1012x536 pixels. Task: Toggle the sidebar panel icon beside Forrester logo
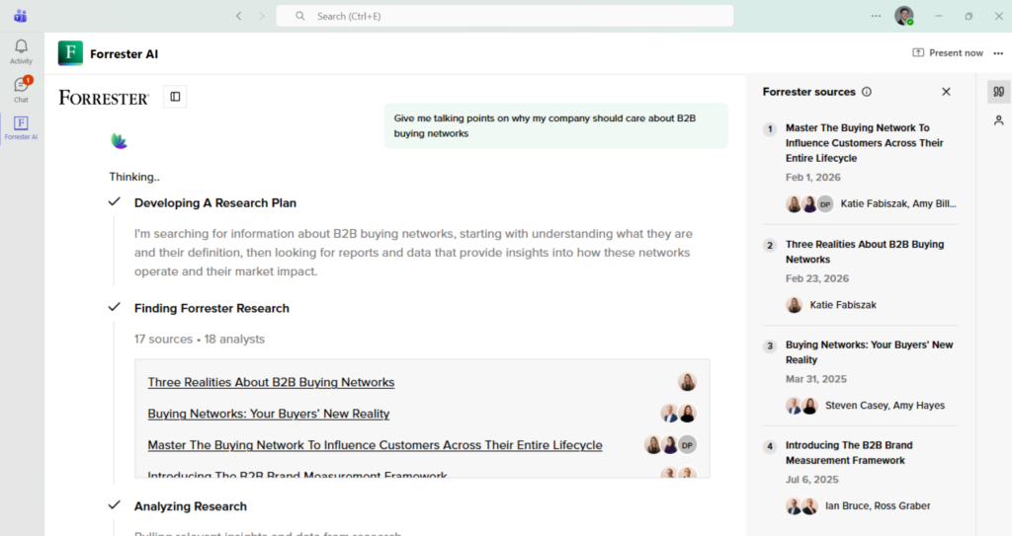click(x=175, y=97)
